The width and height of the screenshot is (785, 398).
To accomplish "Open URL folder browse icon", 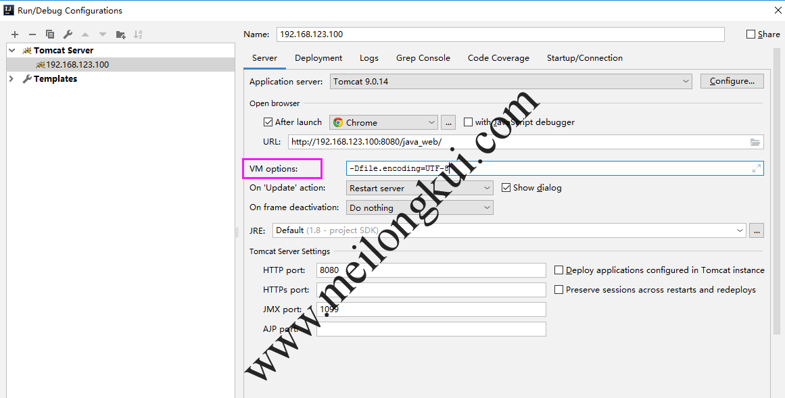I will pyautogui.click(x=755, y=142).
